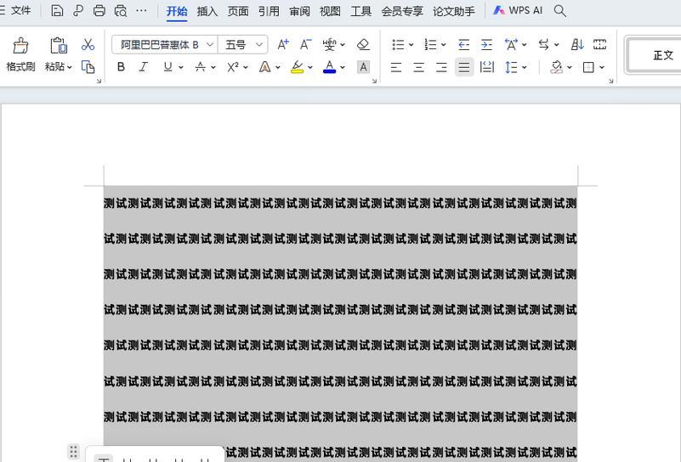Click inside the first line of 测试 text

point(340,203)
